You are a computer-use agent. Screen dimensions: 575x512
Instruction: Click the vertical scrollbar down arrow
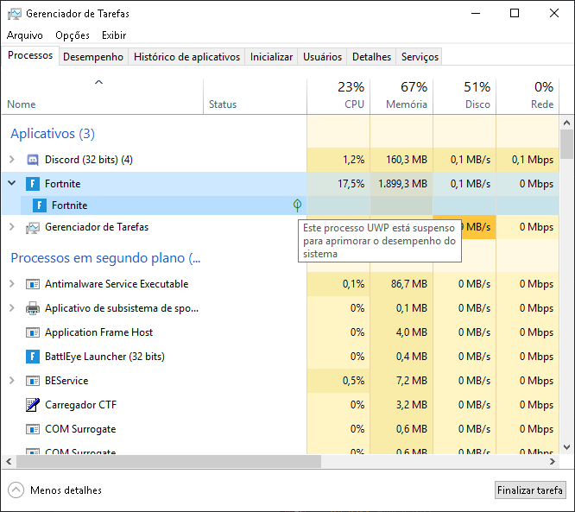coord(567,447)
